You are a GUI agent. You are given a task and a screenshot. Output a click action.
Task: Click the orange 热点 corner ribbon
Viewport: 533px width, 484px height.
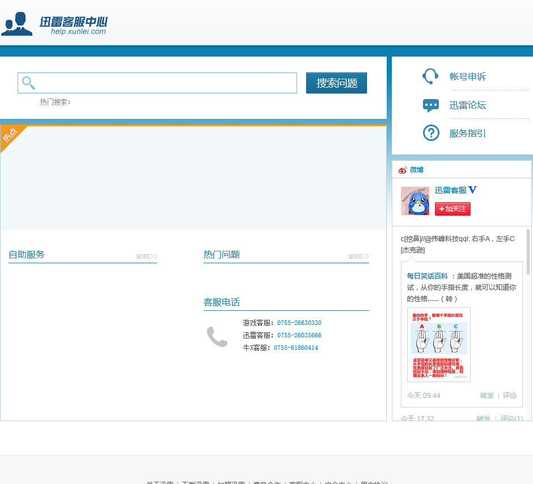[10, 135]
